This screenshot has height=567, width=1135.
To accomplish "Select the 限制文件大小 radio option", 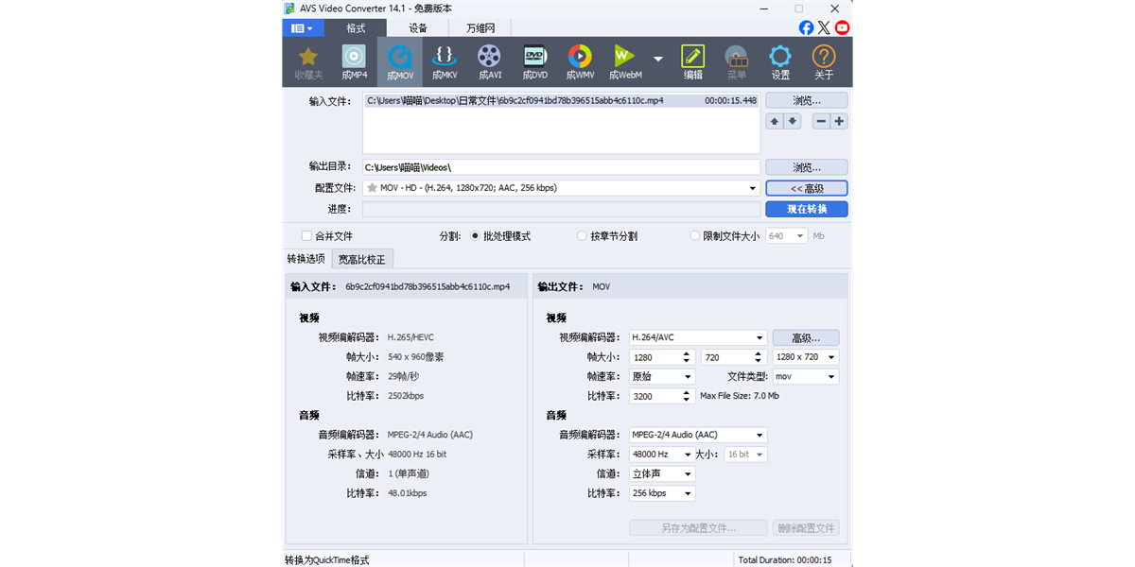I will pyautogui.click(x=693, y=235).
